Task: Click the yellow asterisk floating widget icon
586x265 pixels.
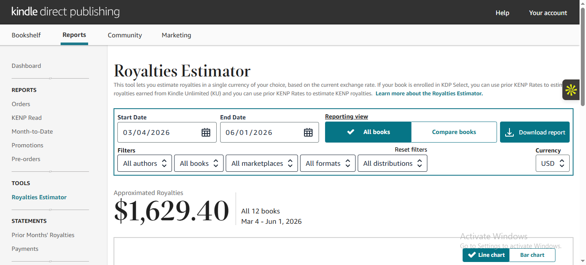Action: click(571, 90)
